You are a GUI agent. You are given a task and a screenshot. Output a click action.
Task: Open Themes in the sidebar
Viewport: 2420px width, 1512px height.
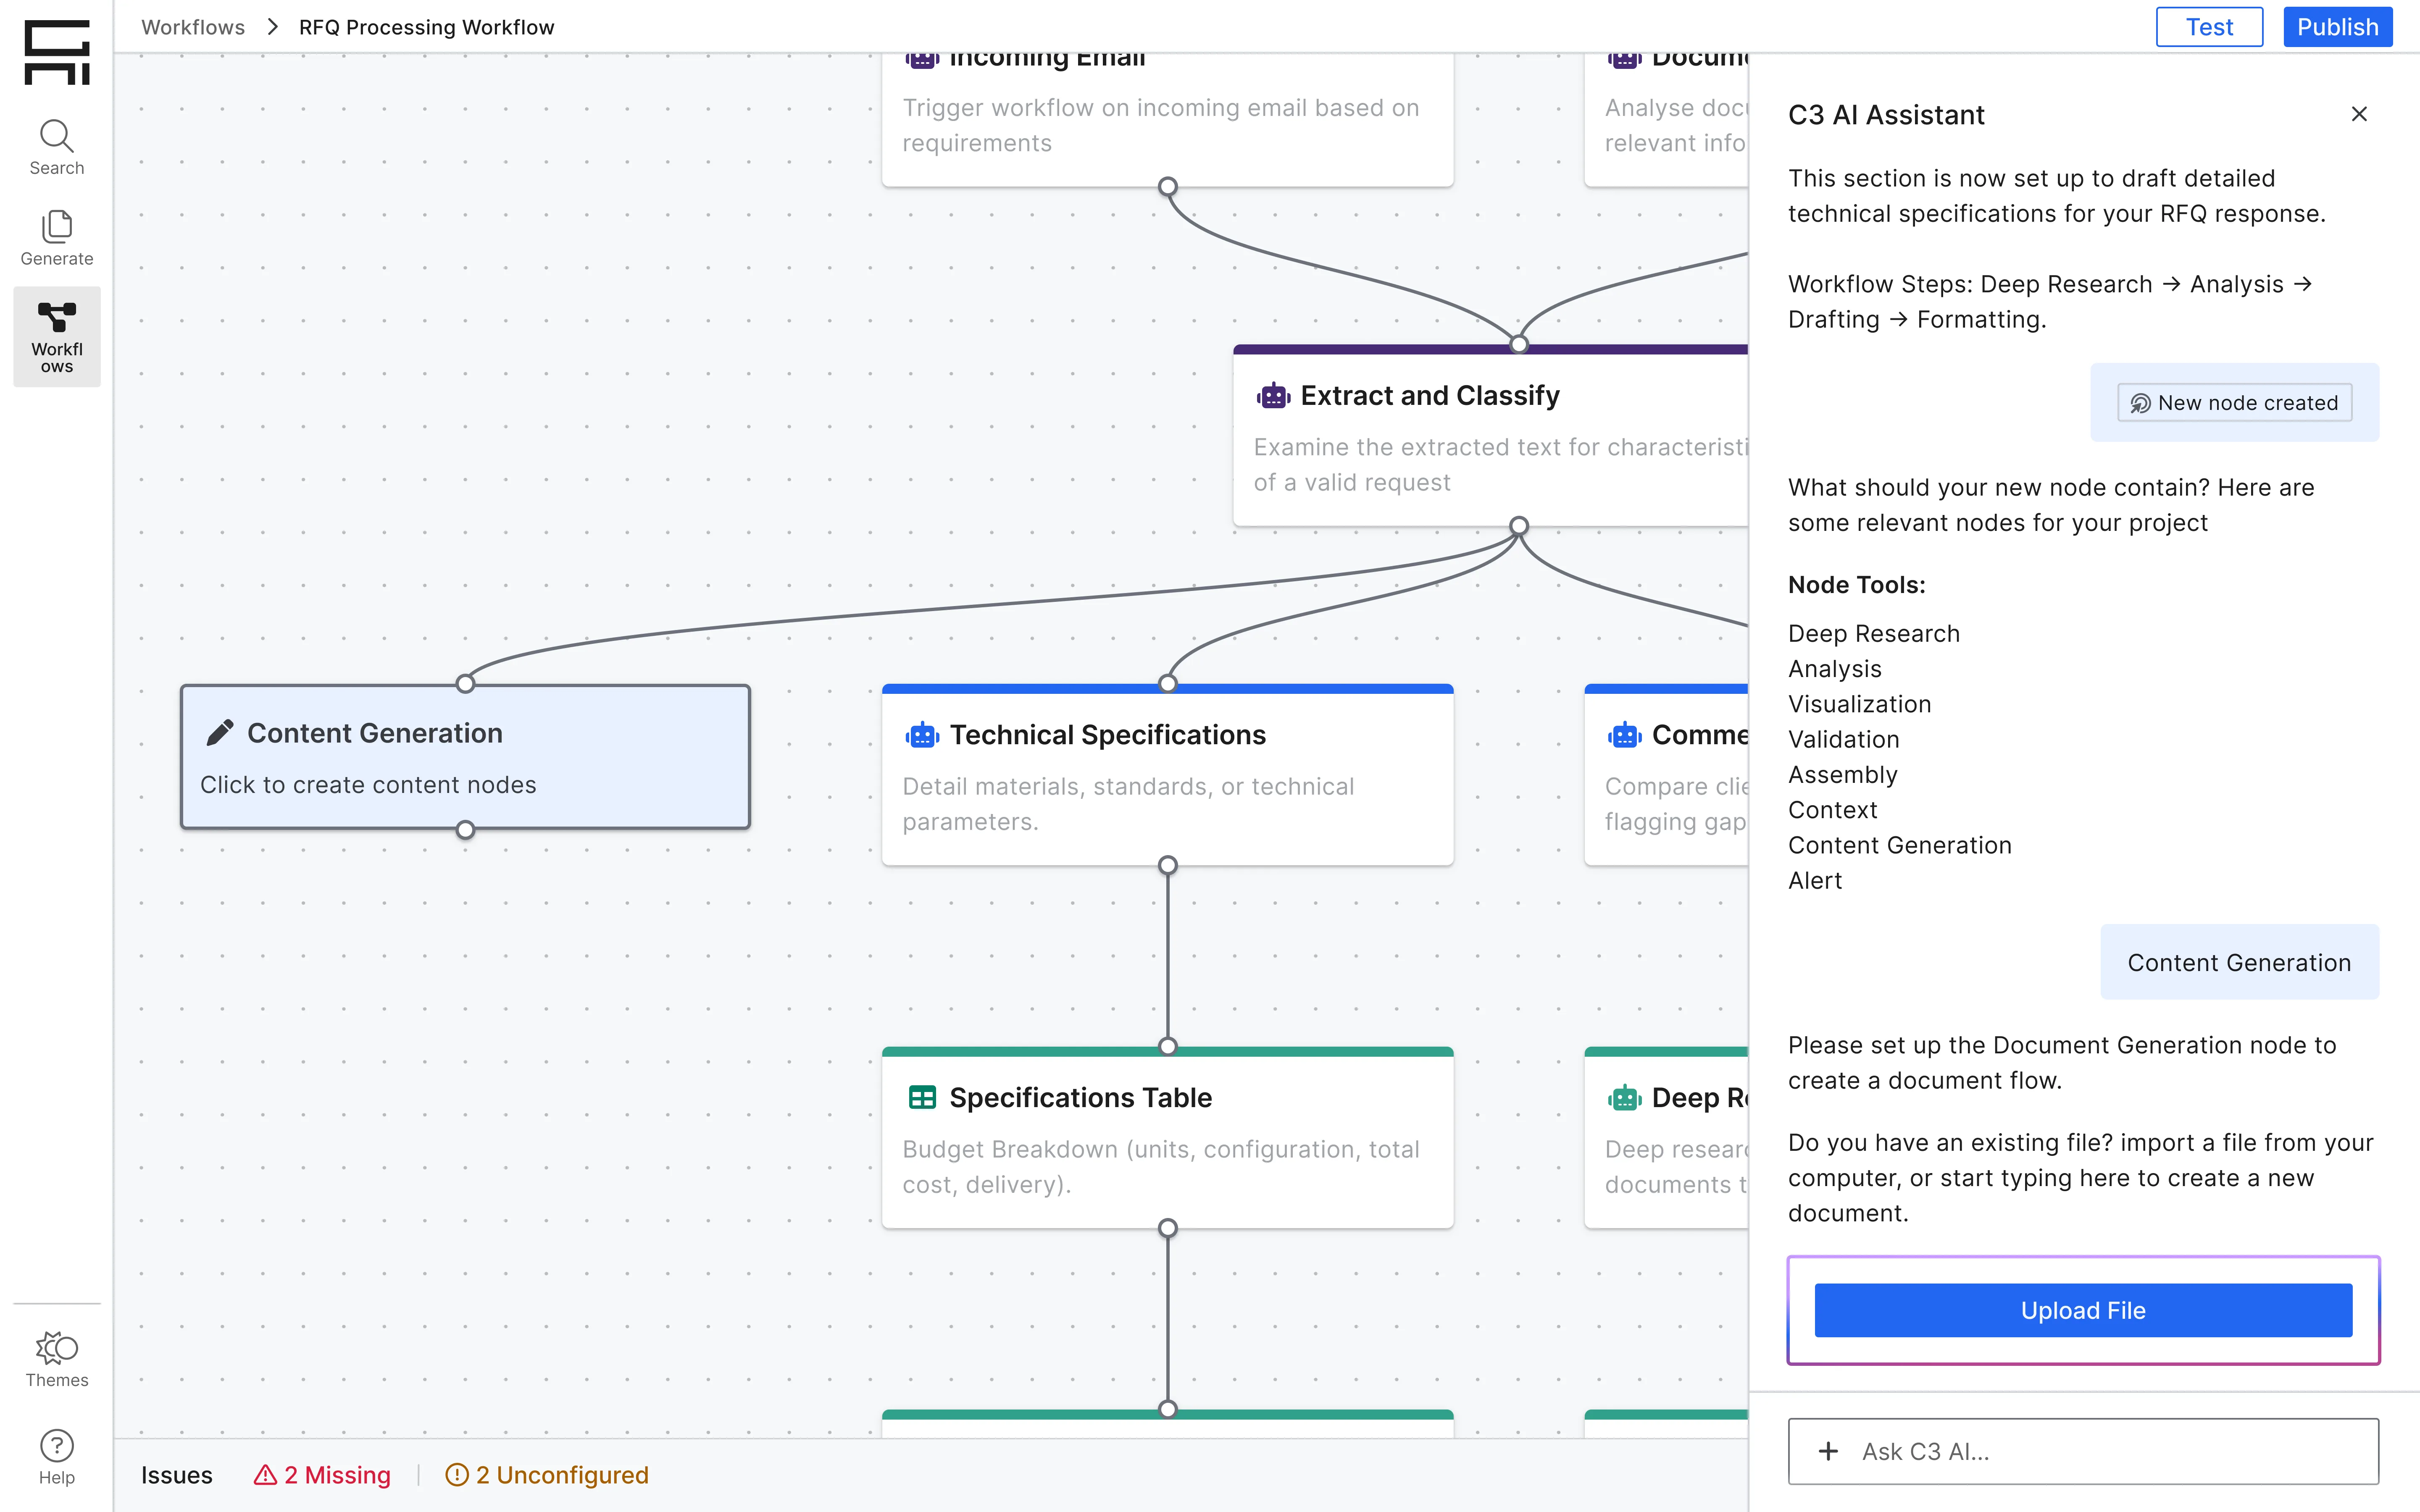point(57,1359)
